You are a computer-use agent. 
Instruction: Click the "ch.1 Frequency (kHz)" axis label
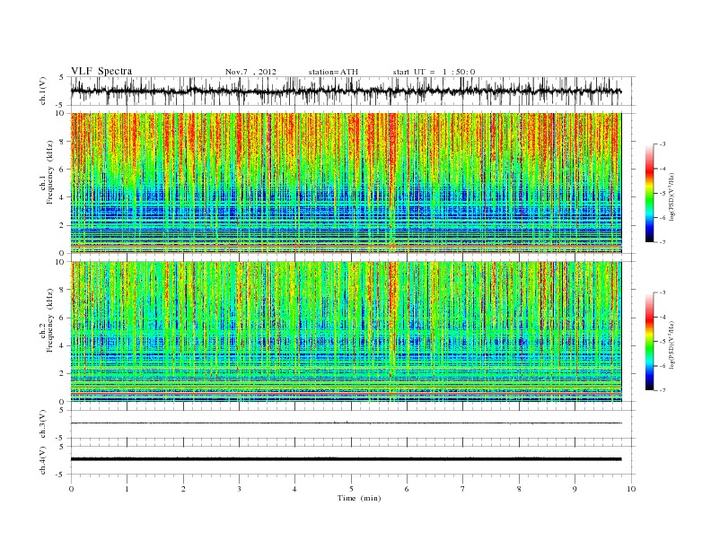coord(47,172)
